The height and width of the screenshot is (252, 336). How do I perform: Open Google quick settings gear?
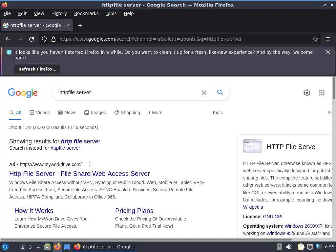coord(307,93)
